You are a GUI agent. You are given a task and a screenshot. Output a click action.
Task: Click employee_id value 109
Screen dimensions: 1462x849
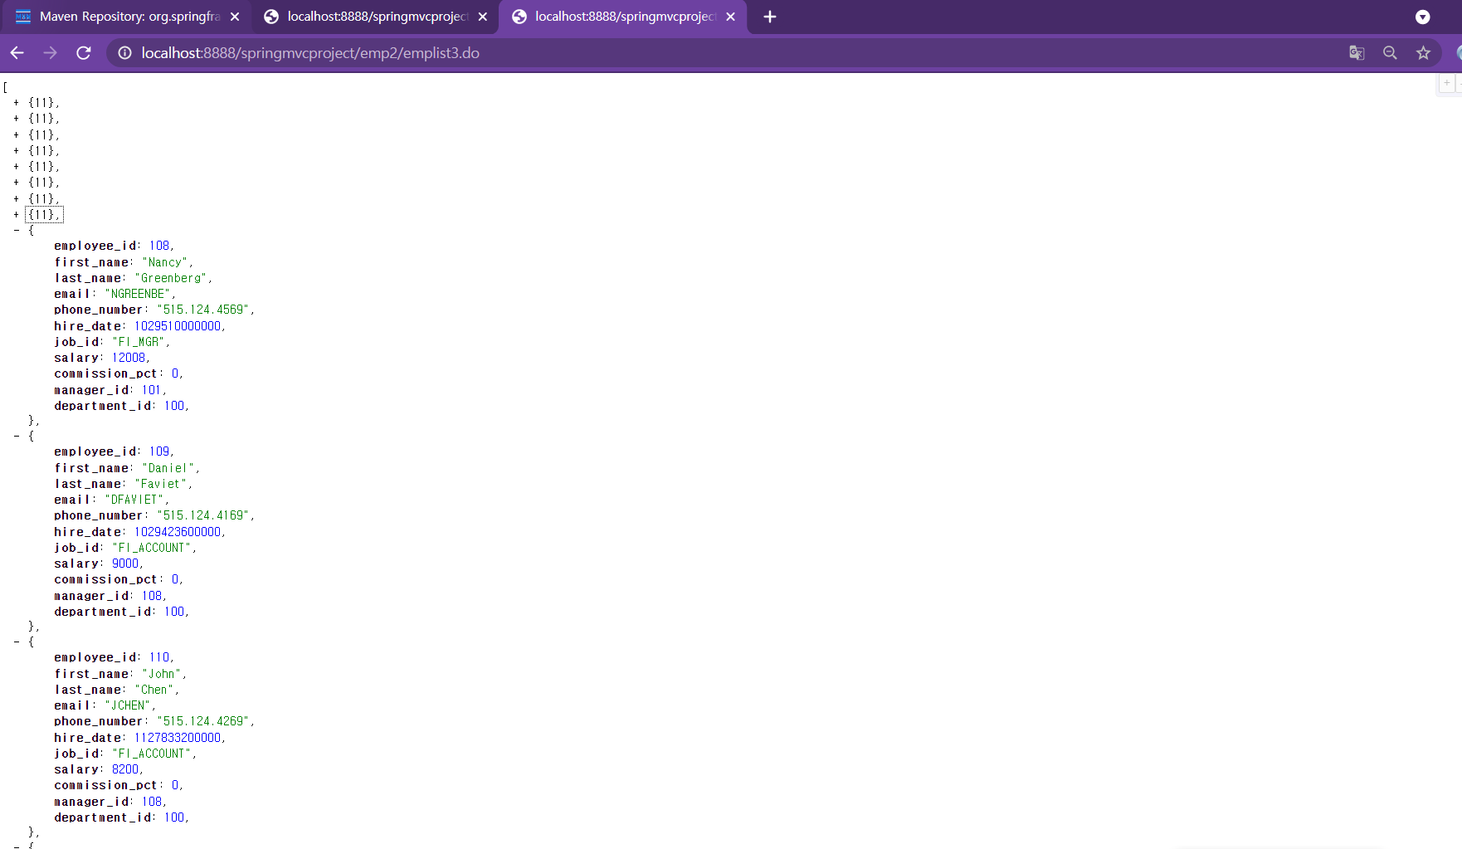pos(159,451)
